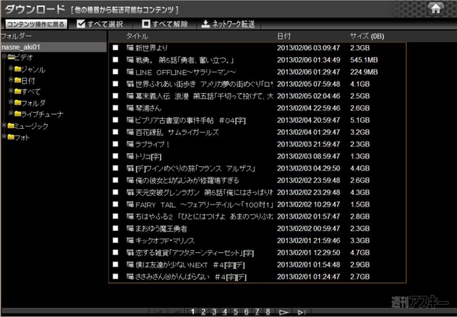Image resolution: width=457 pixels, height=317 pixels.
Task: Select title ちはやふる2 in list
Action: pos(204,216)
